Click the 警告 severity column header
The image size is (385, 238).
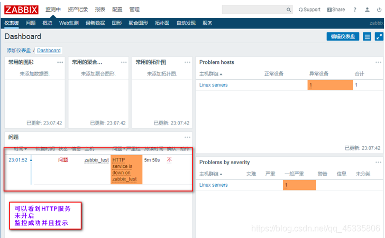pos(322,174)
